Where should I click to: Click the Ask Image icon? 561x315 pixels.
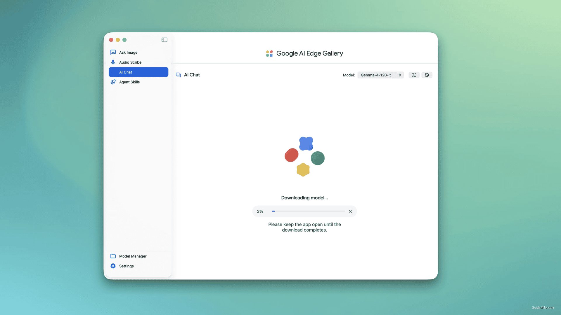pyautogui.click(x=113, y=52)
